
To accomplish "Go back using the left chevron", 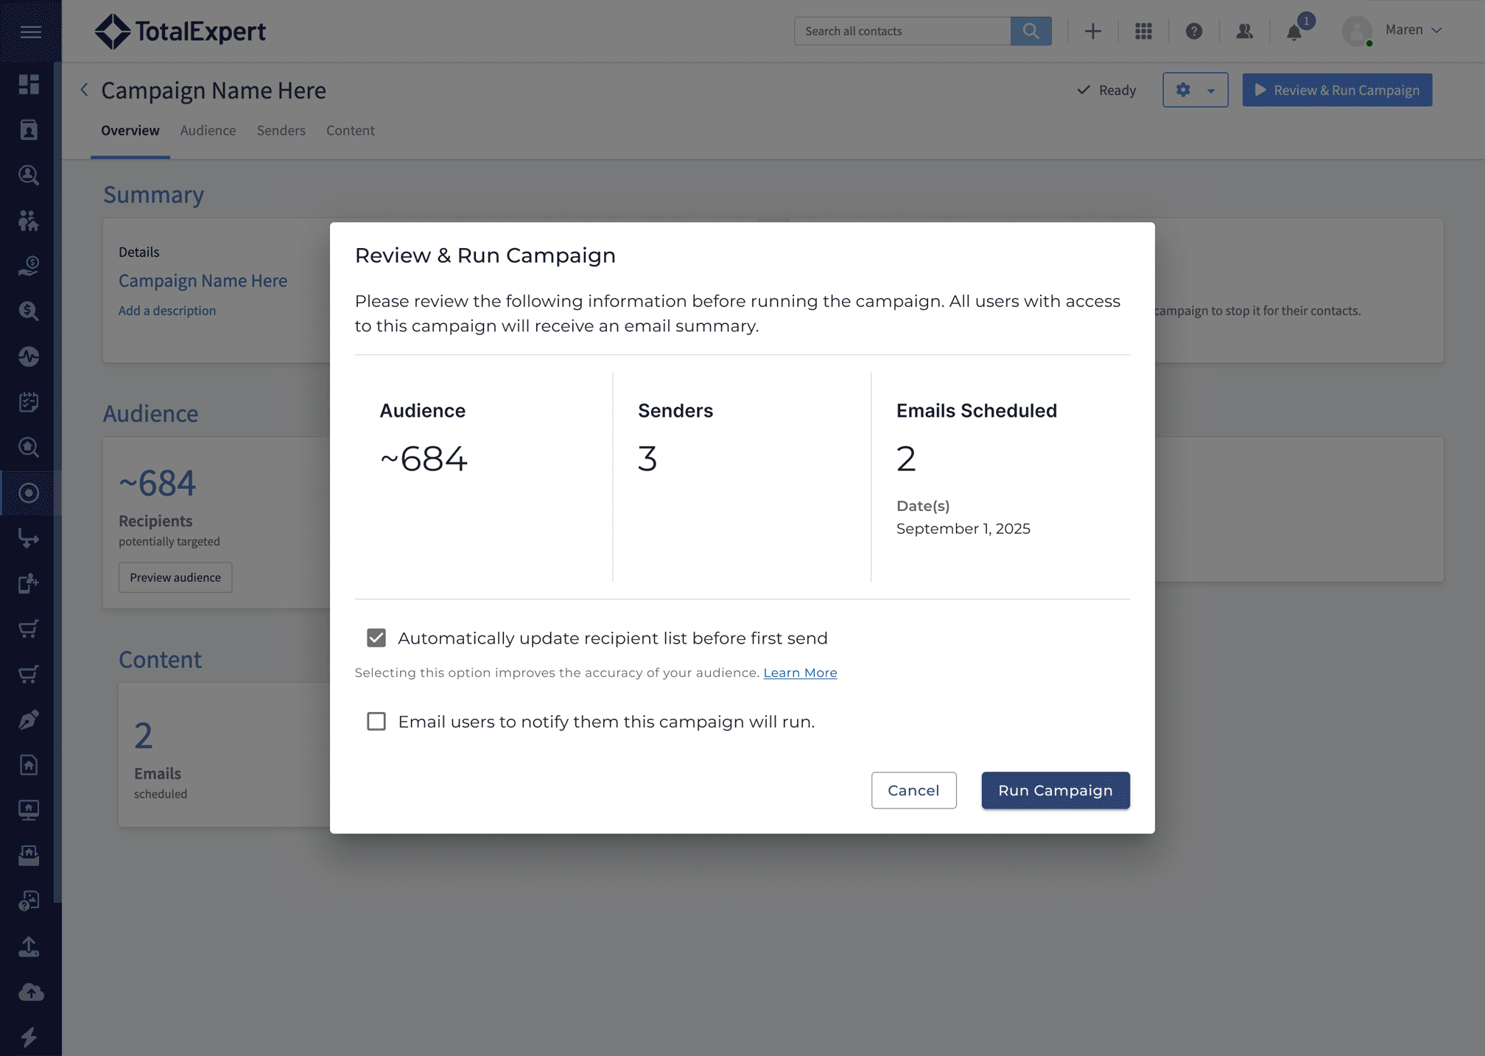I will coord(84,90).
